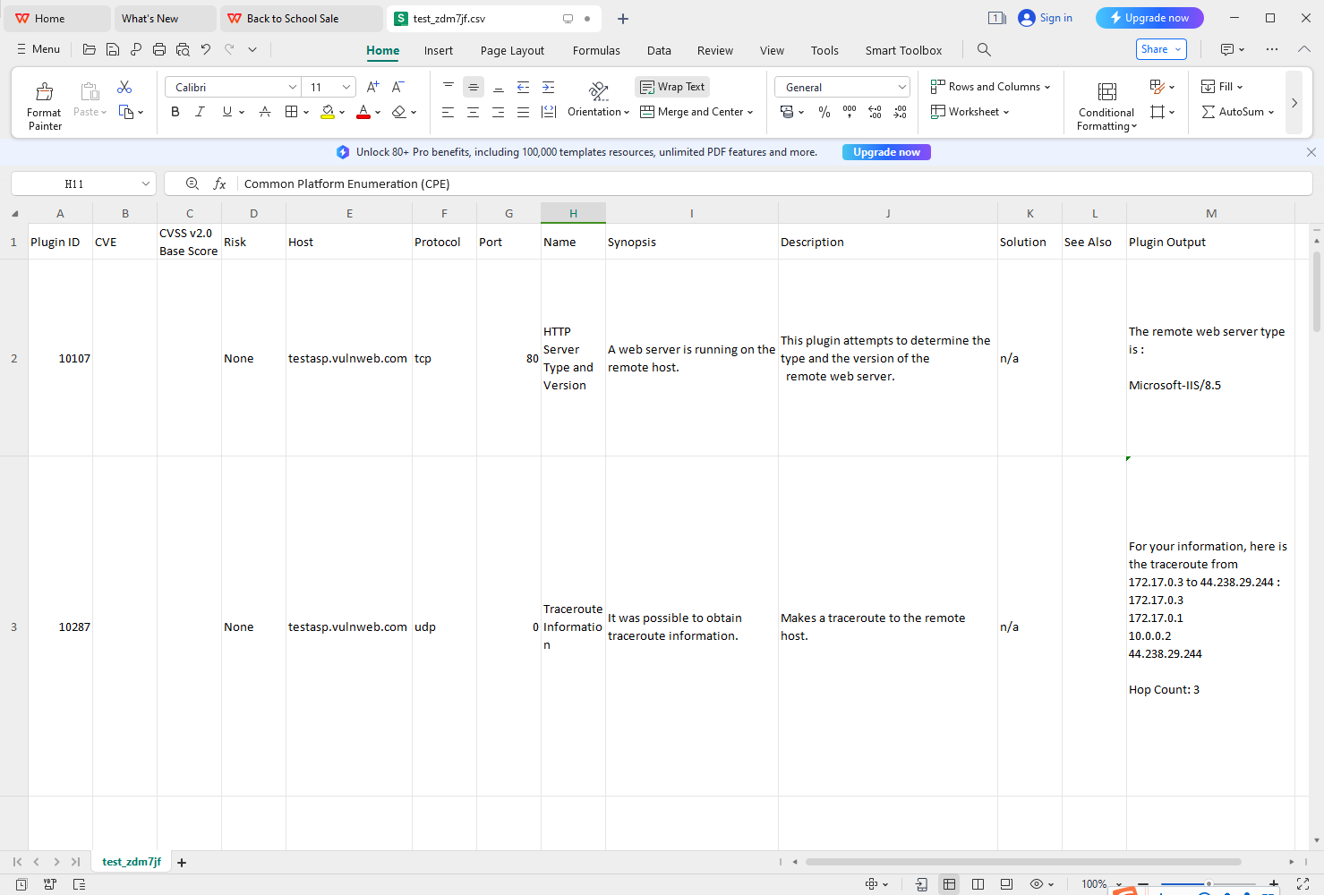
Task: Click the Share button
Action: (1161, 49)
